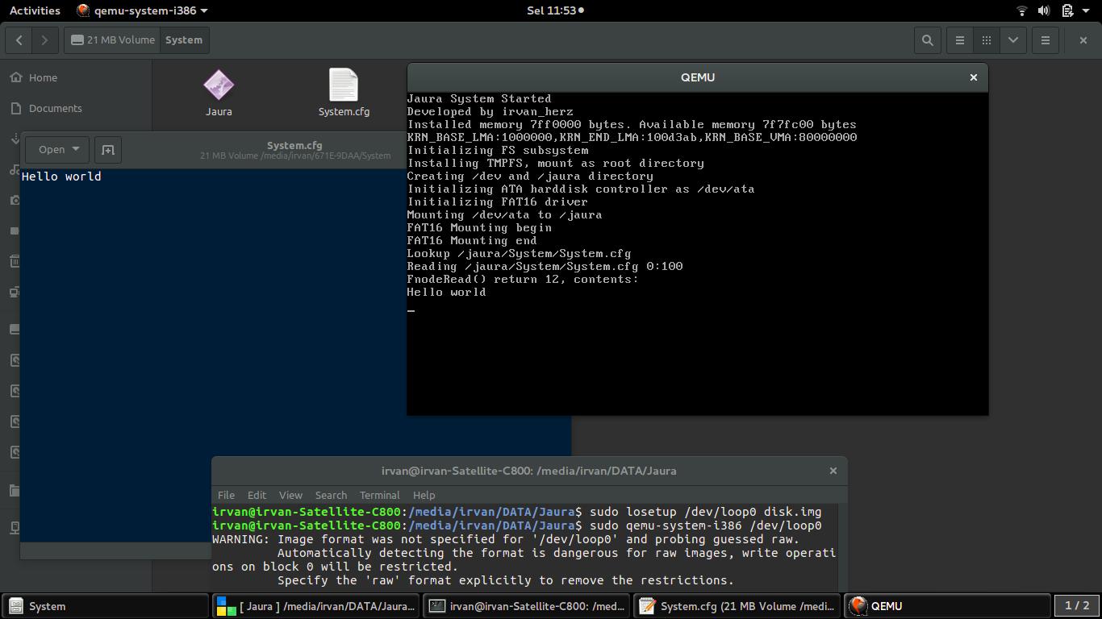The width and height of the screenshot is (1102, 619).
Task: Click the QEMU icon in the taskbar
Action: click(858, 606)
